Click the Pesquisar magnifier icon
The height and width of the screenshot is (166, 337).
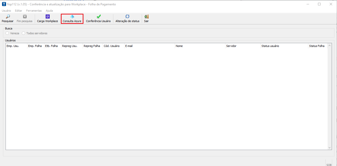tap(8, 16)
